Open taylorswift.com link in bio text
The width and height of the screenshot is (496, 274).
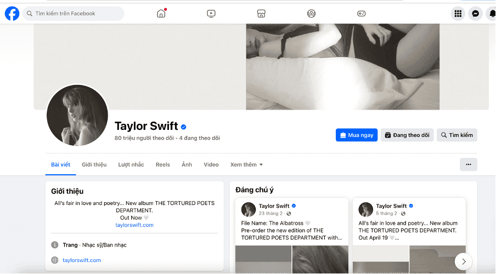coord(134,225)
